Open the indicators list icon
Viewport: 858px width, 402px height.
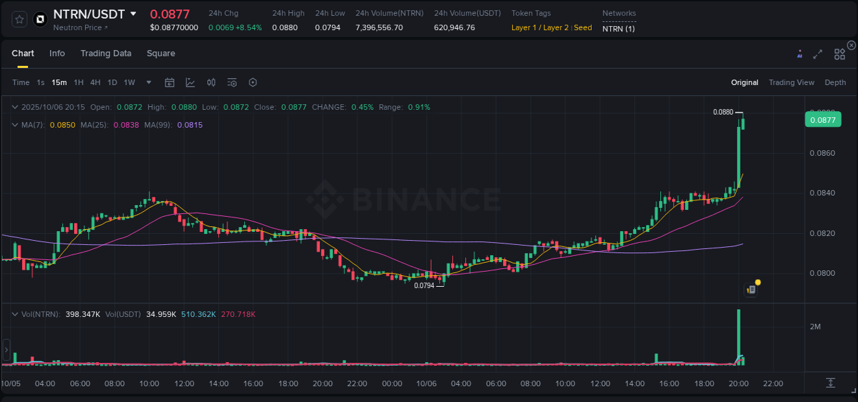pyautogui.click(x=232, y=82)
